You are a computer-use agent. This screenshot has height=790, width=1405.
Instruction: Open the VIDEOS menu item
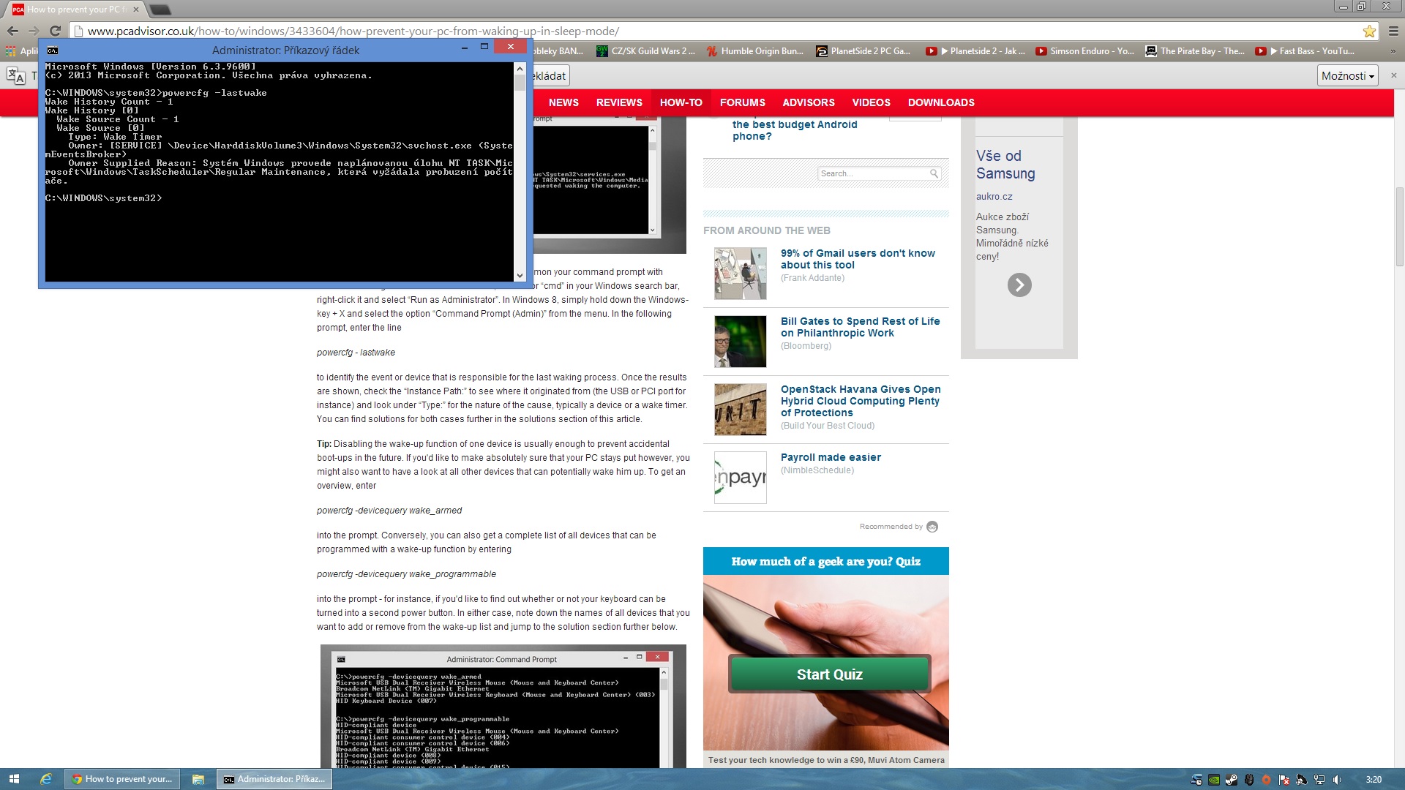(x=871, y=102)
